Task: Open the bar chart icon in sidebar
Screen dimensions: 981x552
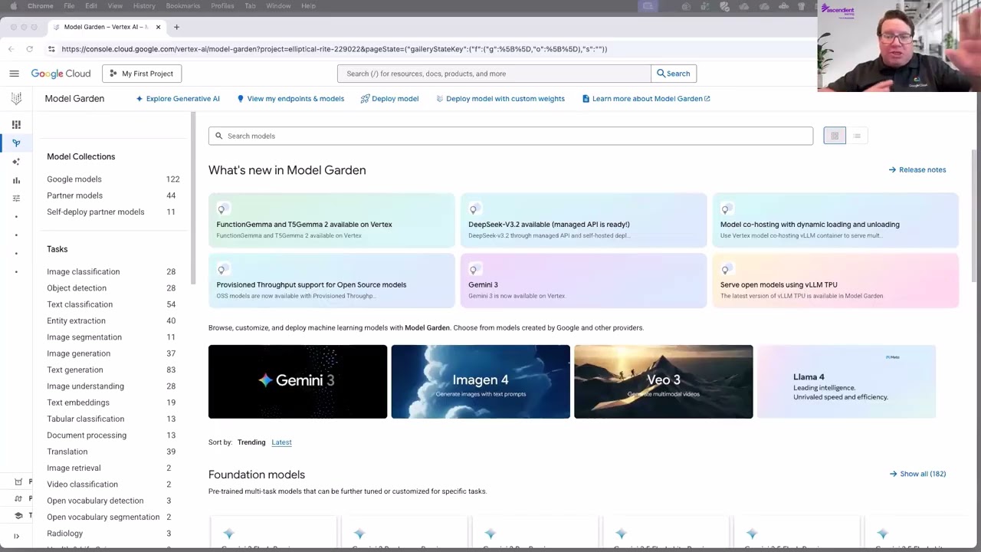Action: pyautogui.click(x=16, y=180)
